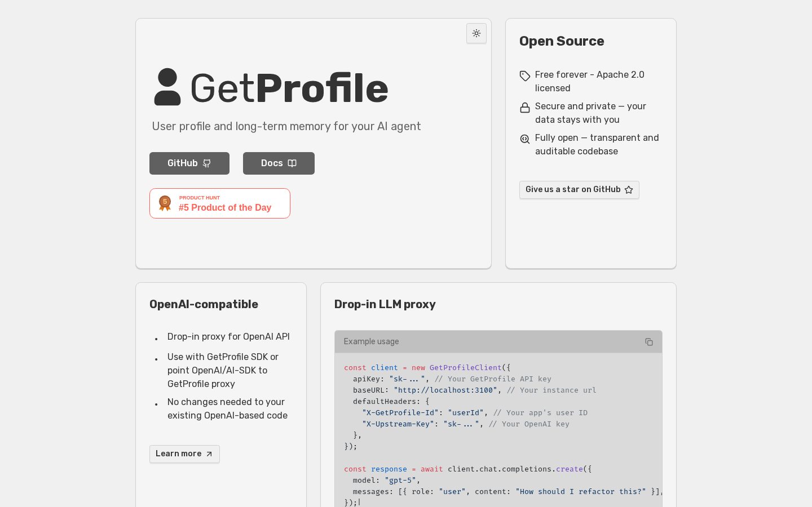Open the GitHub button

click(x=189, y=163)
